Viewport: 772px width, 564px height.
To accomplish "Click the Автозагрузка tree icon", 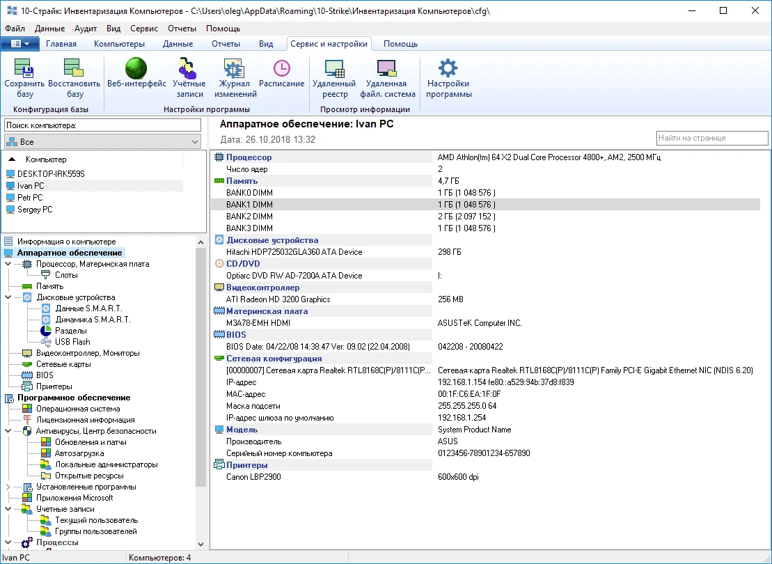I will coord(46,453).
